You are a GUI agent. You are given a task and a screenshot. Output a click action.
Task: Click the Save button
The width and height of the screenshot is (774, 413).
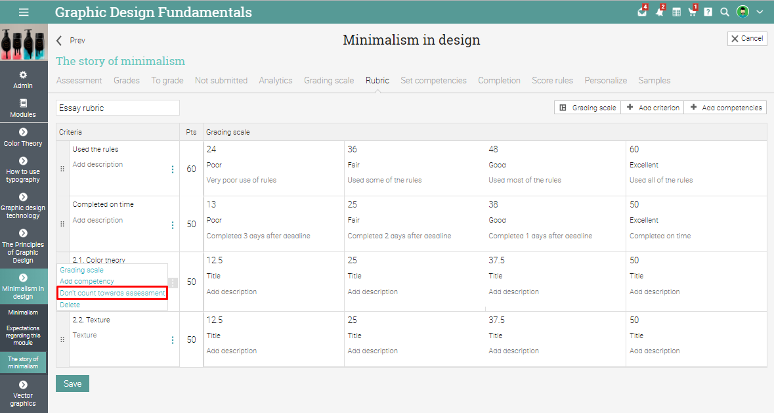[x=72, y=383]
